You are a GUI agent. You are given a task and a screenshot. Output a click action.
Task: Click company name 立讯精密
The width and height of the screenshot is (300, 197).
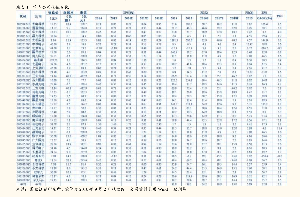38,144
